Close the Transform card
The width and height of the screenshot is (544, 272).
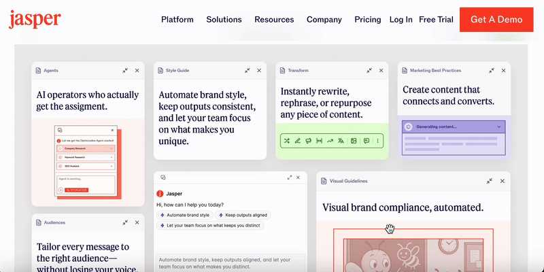pyautogui.click(x=381, y=71)
